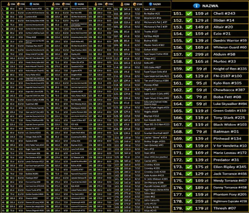This screenshot has height=213, width=249.
Task: Select the name Tony Stark #225
Action: point(229,118)
